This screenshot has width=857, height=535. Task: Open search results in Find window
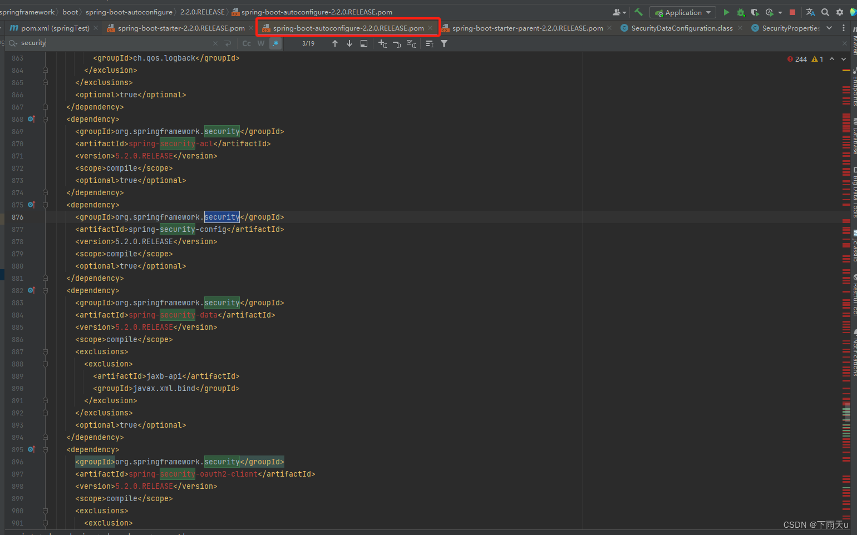[364, 43]
